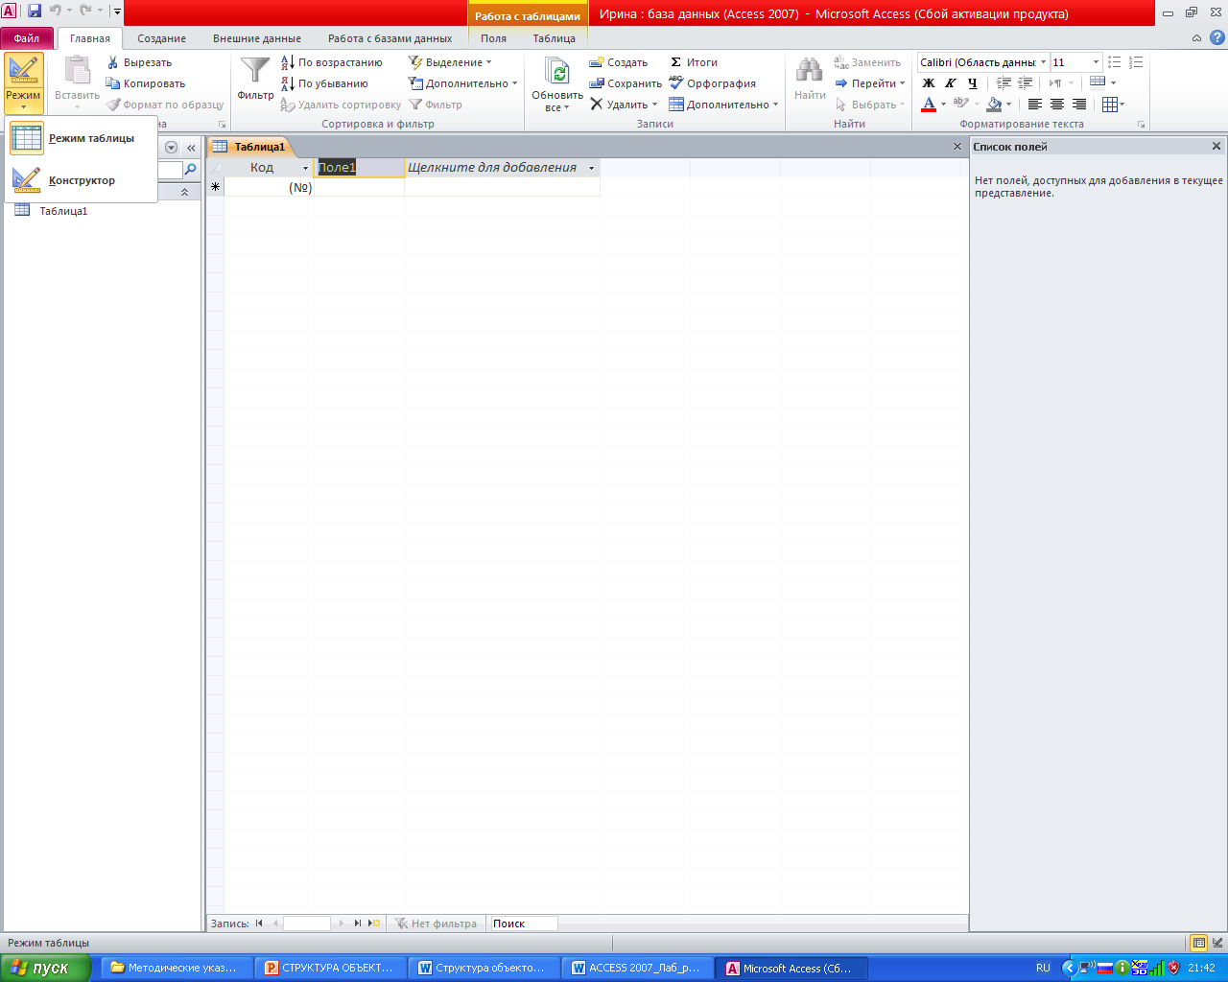Open the Режим view dropdown button
Screen dimensions: 1228x982
coord(23,83)
